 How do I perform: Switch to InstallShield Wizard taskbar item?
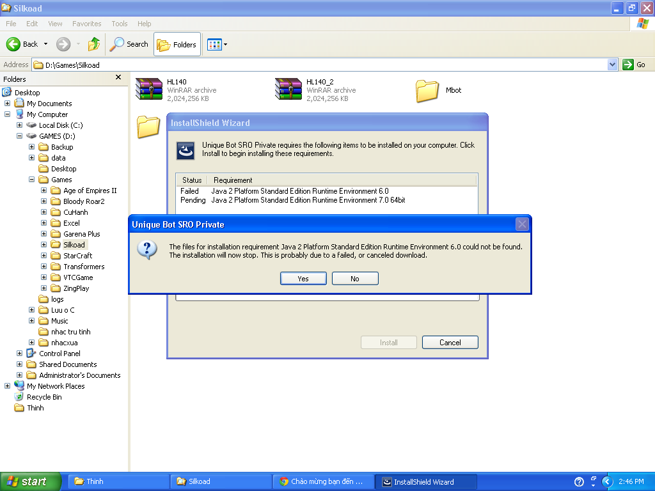pyautogui.click(x=425, y=481)
